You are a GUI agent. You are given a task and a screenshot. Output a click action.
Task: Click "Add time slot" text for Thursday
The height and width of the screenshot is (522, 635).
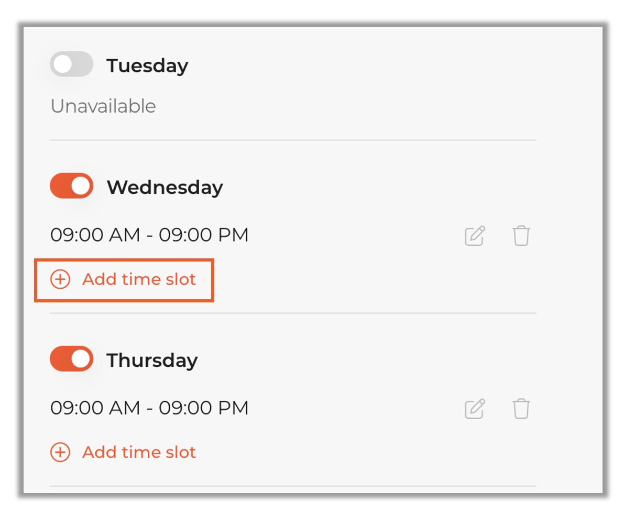click(139, 452)
